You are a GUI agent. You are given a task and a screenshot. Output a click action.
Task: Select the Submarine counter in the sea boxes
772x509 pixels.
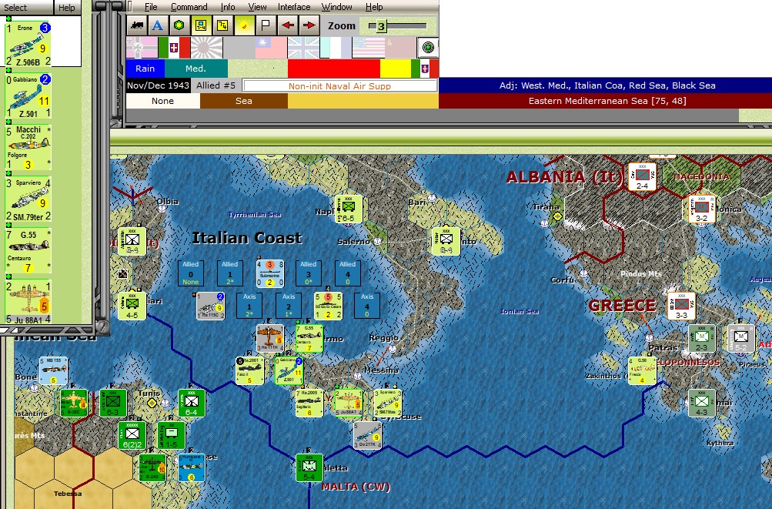tap(270, 273)
